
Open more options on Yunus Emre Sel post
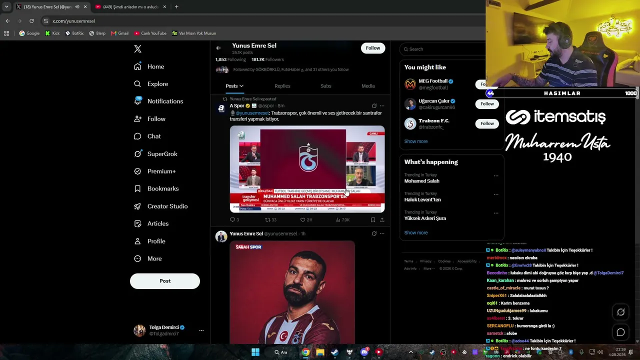click(382, 233)
